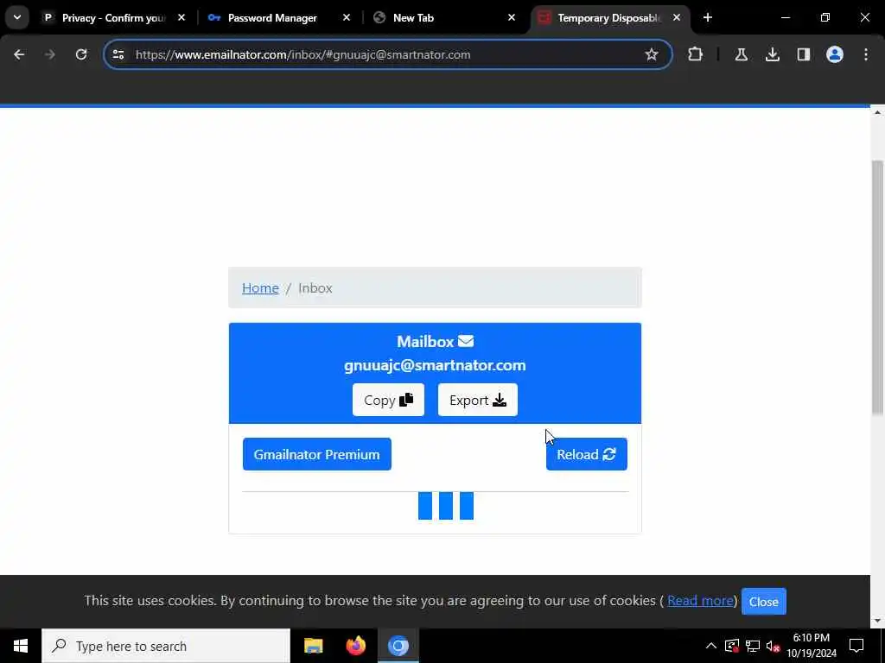Launch Firefox from the taskbar
Screen dimensions: 885x663
coord(355,646)
